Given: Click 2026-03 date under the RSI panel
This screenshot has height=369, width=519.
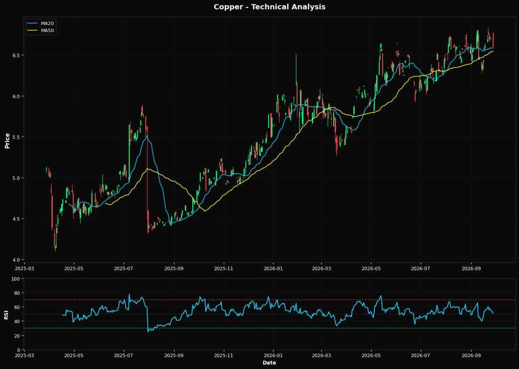Looking at the screenshot, I should 321,356.
